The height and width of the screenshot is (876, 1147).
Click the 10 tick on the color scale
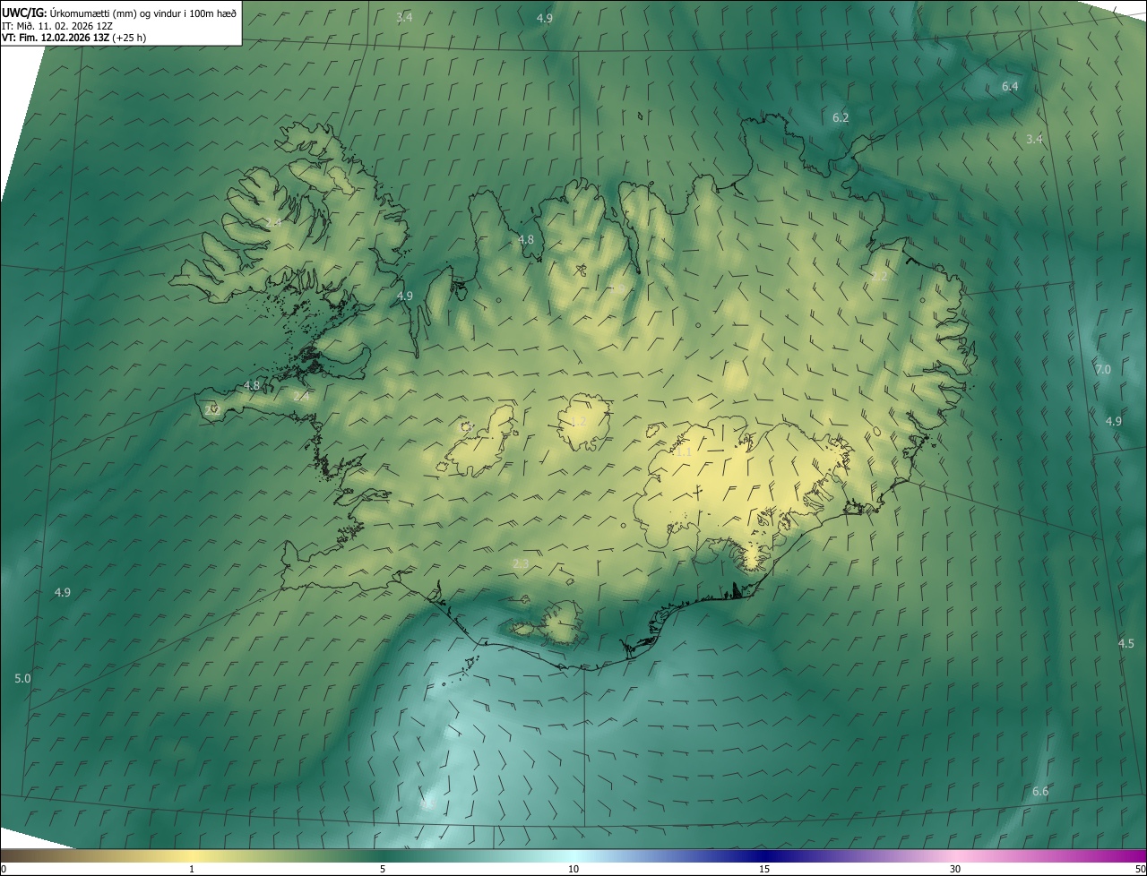pyautogui.click(x=573, y=869)
